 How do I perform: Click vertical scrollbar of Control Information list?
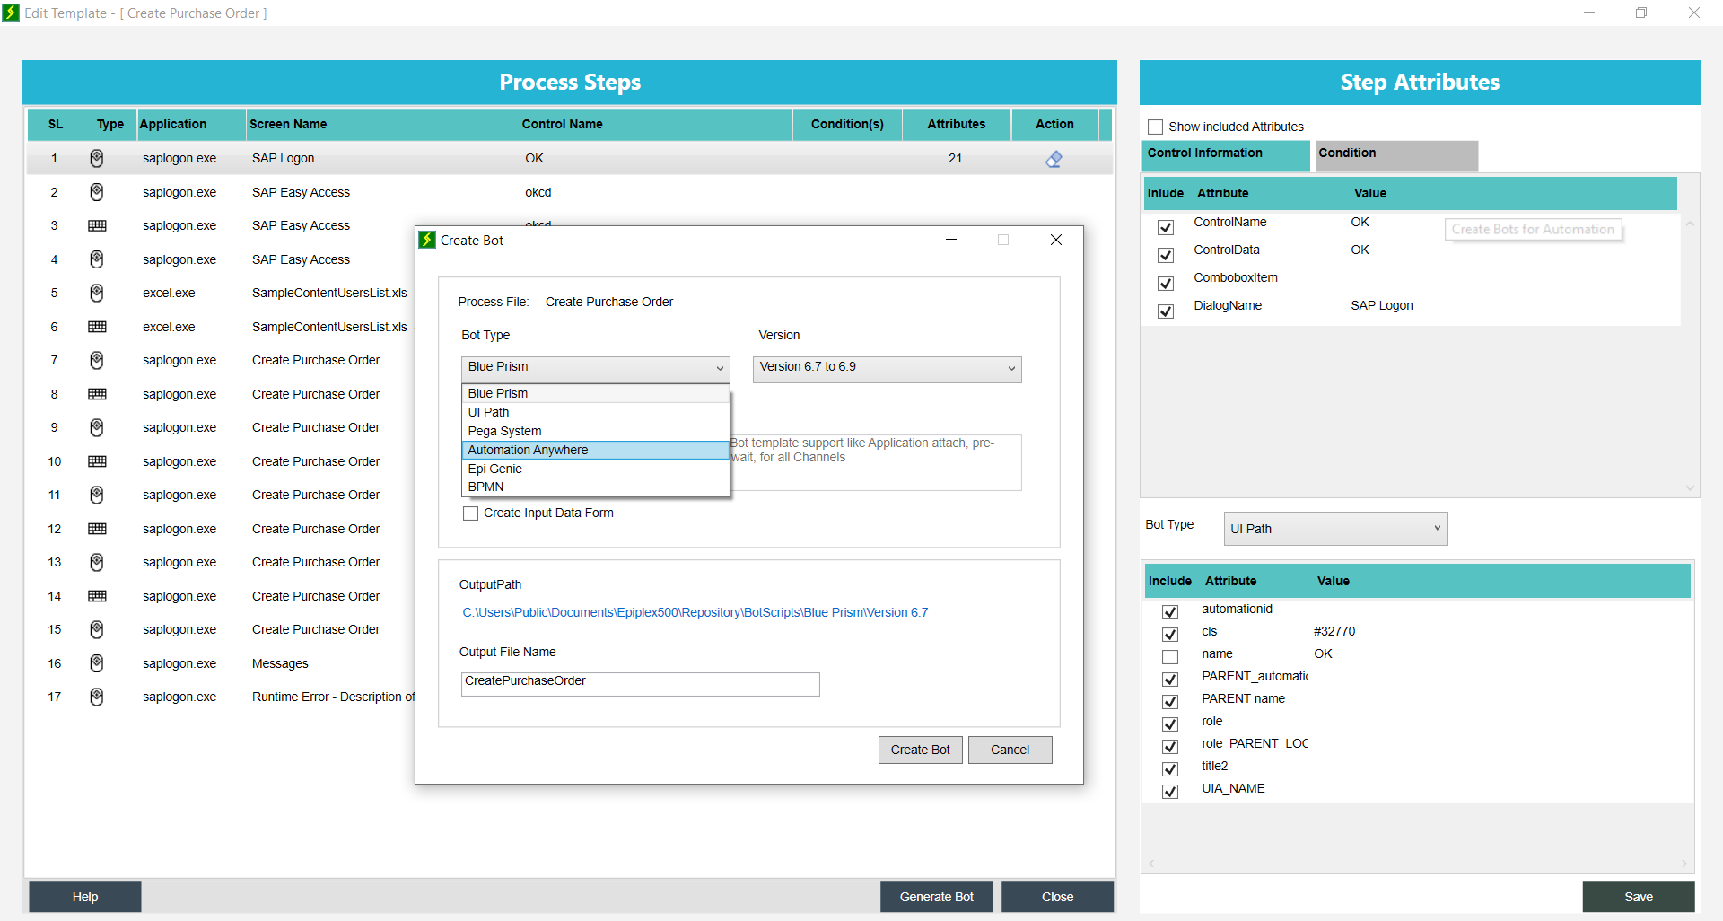coord(1690,355)
